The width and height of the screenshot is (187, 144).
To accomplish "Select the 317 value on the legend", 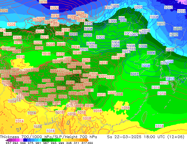I will (84, 143).
